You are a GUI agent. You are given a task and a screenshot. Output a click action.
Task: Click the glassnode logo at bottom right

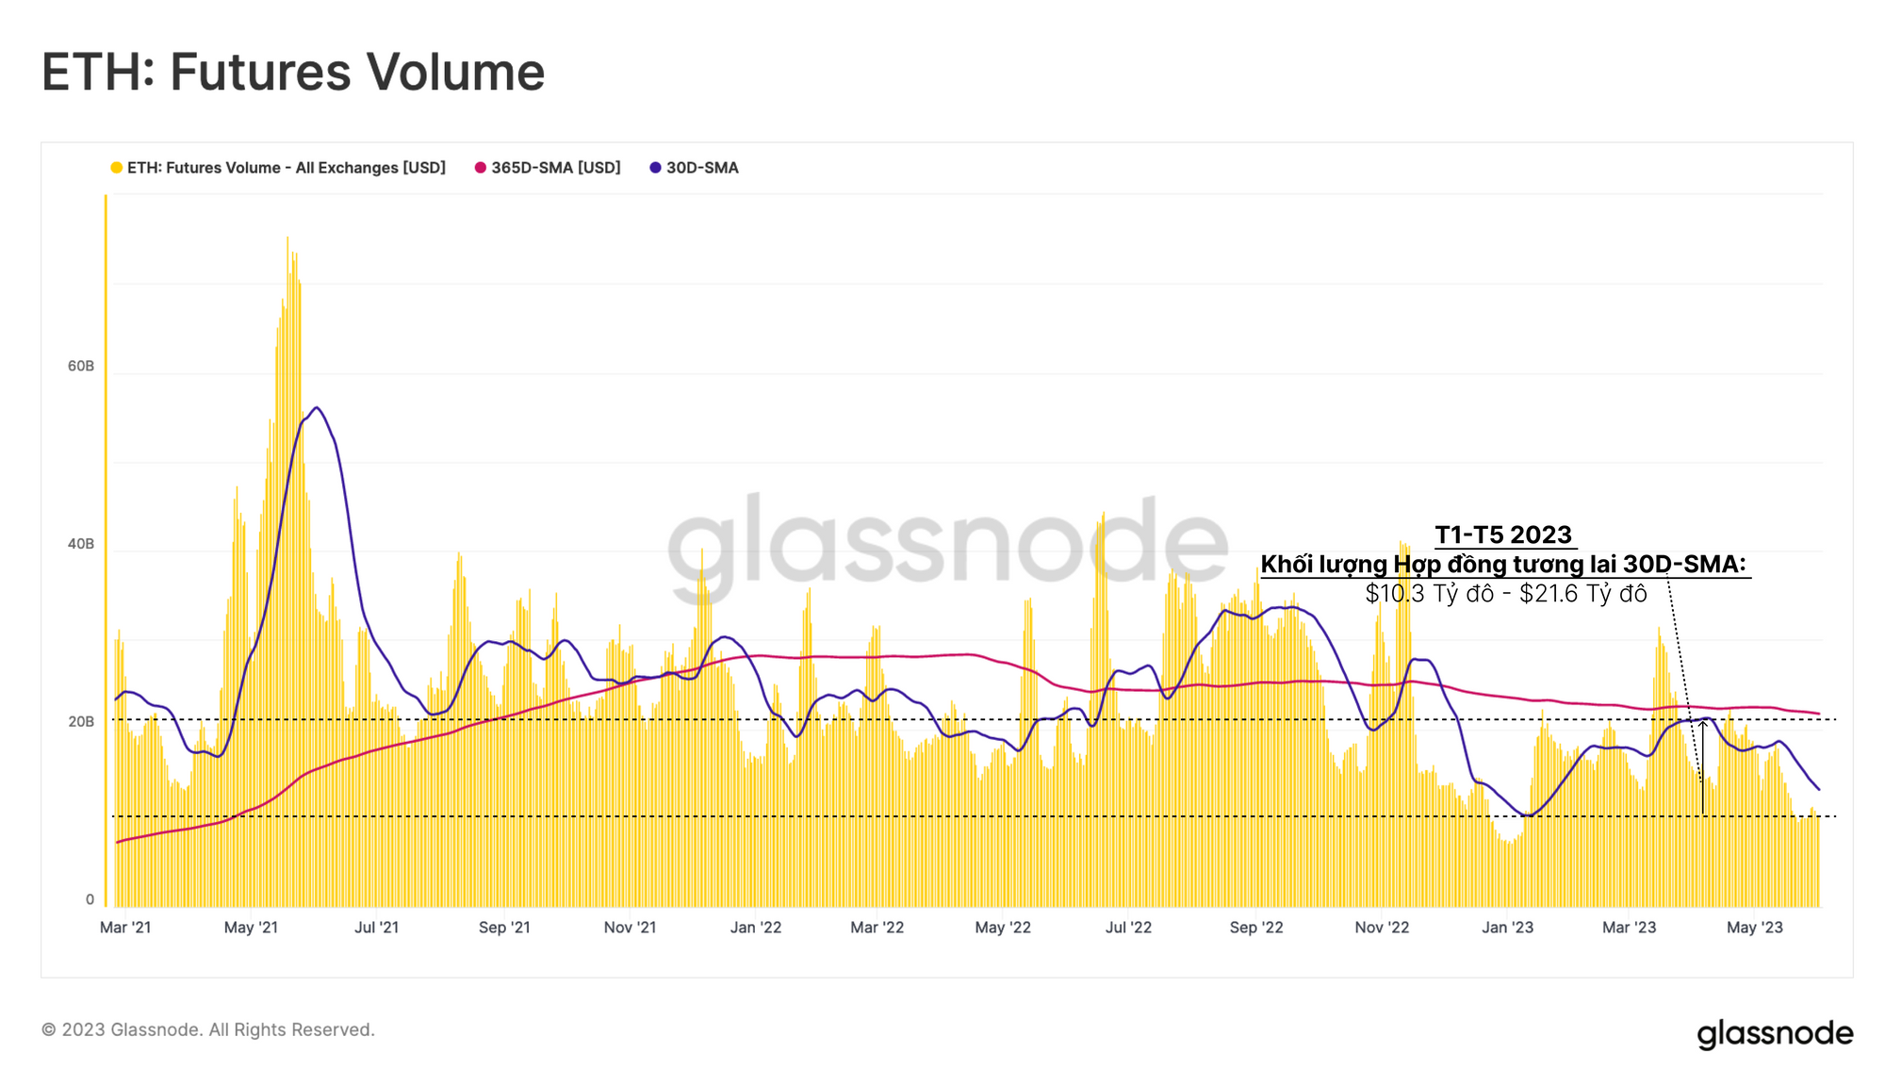[x=1774, y=1033]
